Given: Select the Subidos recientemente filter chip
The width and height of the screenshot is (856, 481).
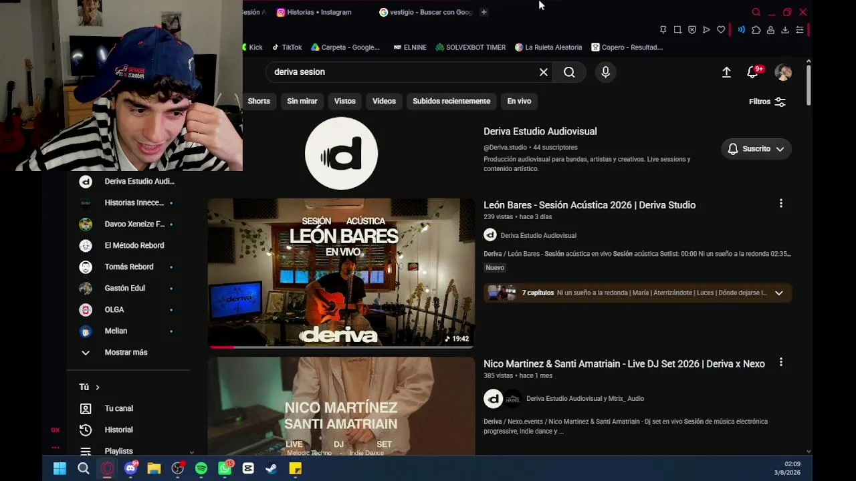Looking at the screenshot, I should [451, 102].
